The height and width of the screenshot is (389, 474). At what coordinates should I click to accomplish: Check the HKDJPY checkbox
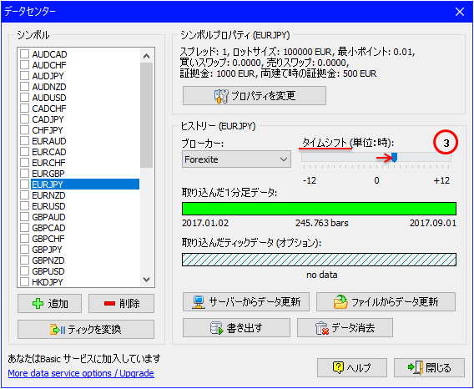point(24,282)
